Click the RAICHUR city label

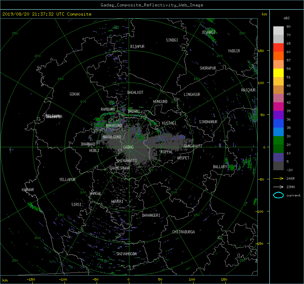click(248, 90)
